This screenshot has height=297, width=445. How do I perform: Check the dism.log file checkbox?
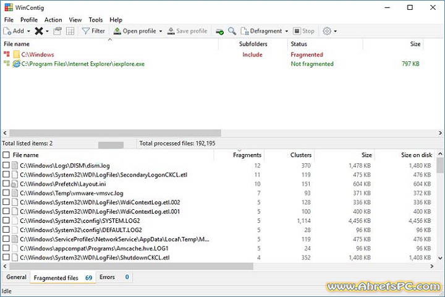(x=6, y=165)
